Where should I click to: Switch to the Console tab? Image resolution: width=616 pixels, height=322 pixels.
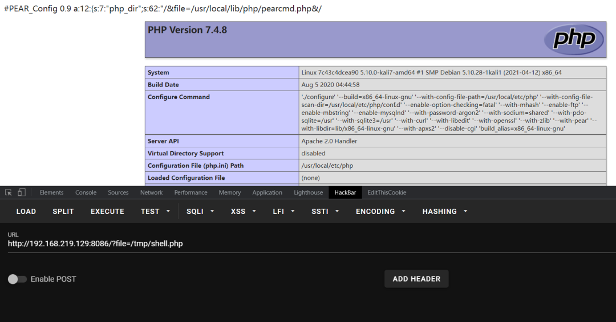click(x=86, y=192)
